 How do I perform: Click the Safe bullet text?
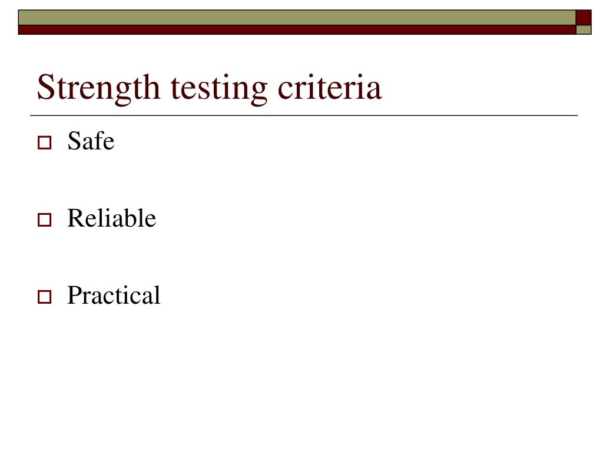click(91, 141)
